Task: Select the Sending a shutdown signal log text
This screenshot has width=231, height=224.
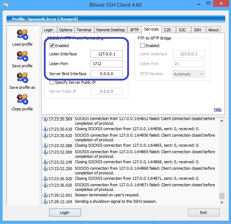Action: click(116, 201)
